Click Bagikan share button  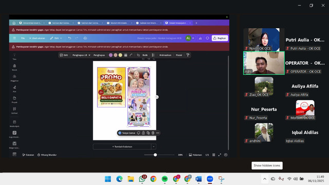click(220, 38)
